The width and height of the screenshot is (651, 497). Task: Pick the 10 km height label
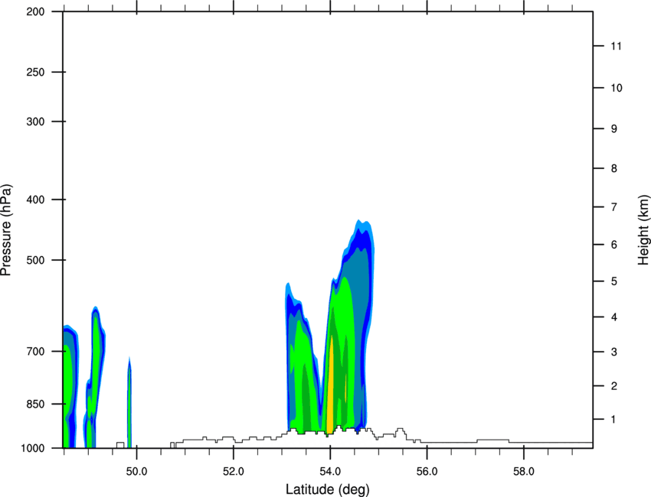617,88
